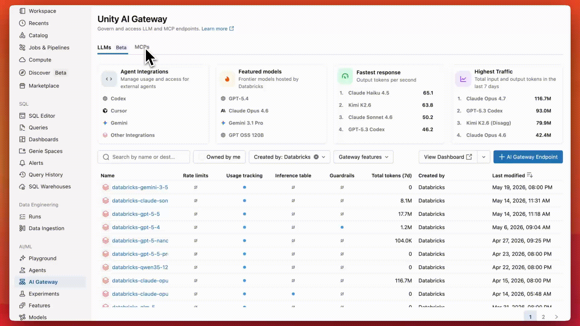The width and height of the screenshot is (580, 326).
Task: Click Claude Opus 4.7 in Highest Traffic
Action: click(x=486, y=98)
